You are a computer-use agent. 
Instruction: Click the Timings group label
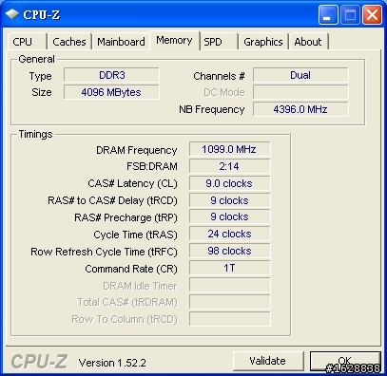[x=35, y=134]
